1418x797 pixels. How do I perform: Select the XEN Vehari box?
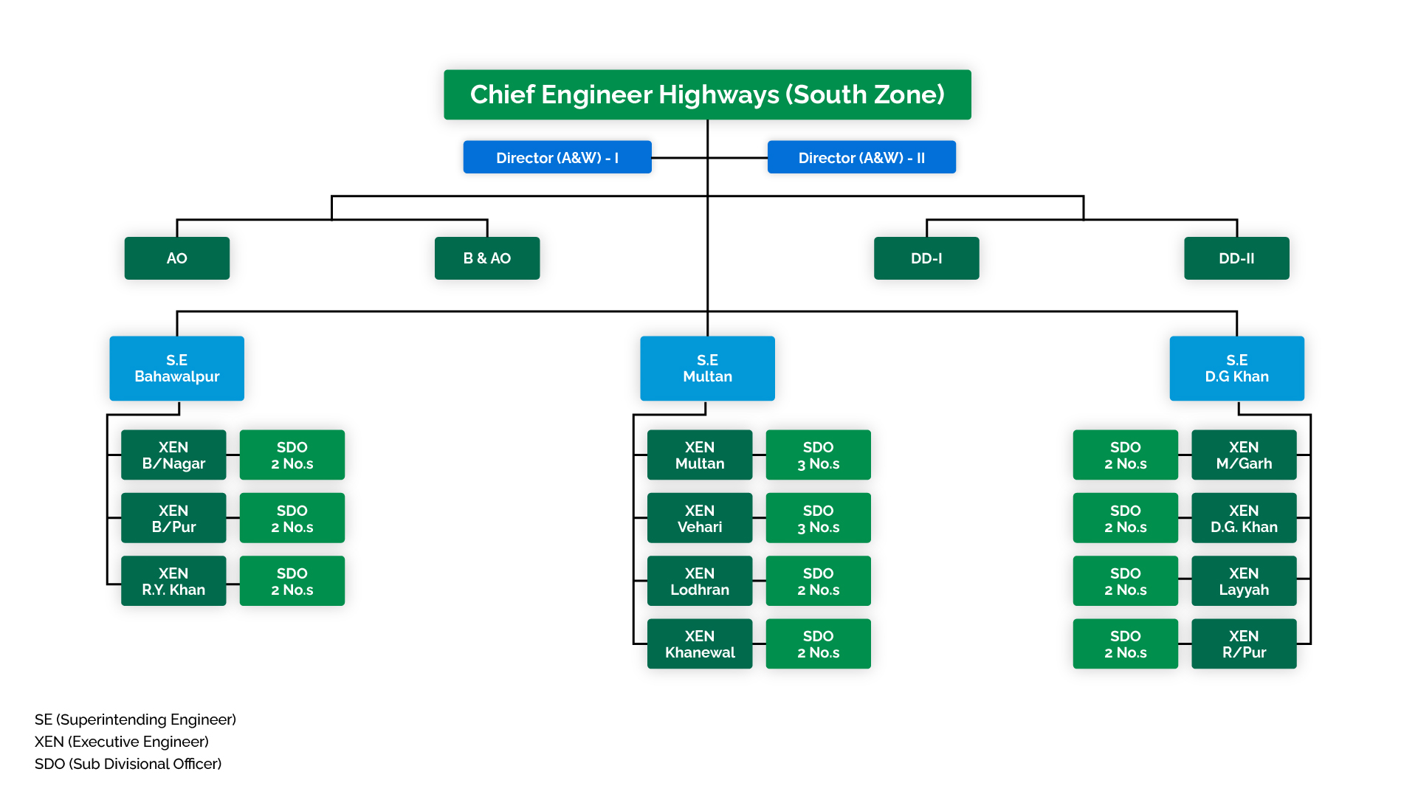[x=699, y=517]
